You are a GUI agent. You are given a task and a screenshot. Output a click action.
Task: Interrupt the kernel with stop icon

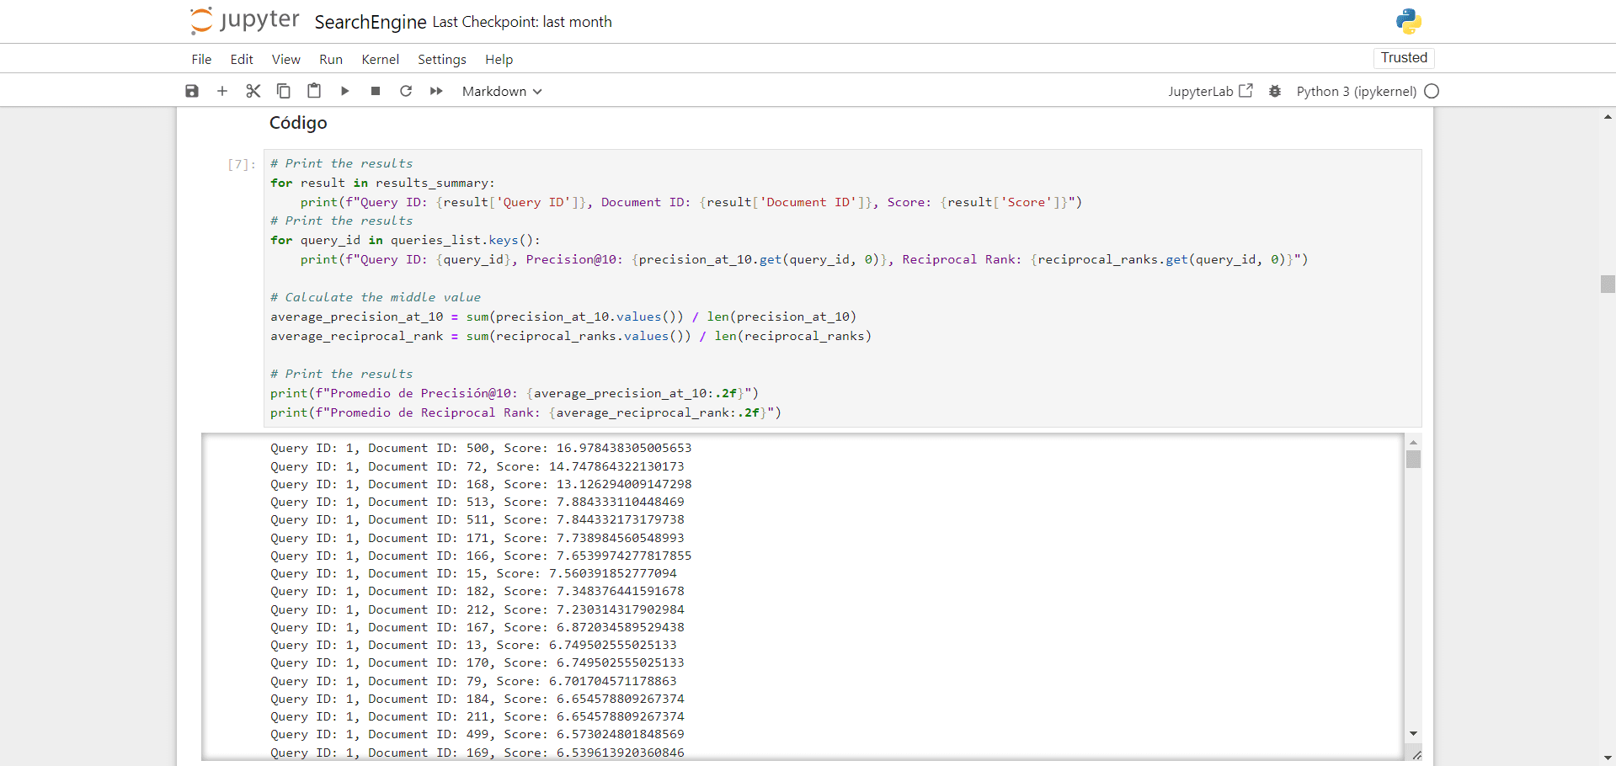(376, 91)
